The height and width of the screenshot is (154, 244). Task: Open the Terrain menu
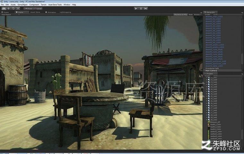44,5
